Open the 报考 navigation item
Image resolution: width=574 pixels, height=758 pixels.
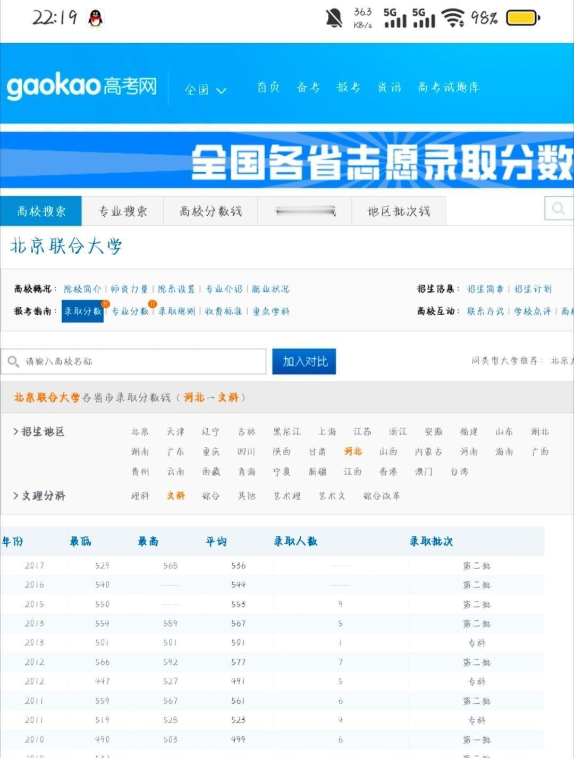pyautogui.click(x=349, y=87)
